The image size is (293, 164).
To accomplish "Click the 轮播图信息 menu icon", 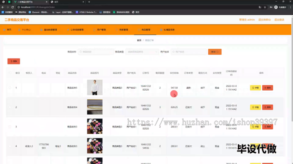I will 161,30.
